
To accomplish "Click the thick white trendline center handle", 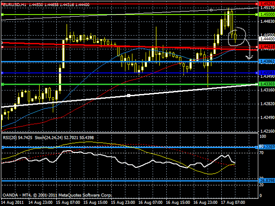I will pos(128,95).
